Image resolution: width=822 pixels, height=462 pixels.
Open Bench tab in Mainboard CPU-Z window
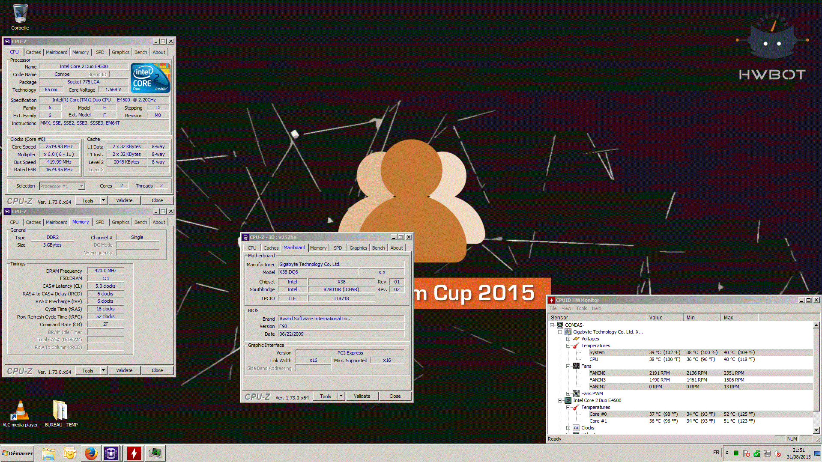pos(378,248)
